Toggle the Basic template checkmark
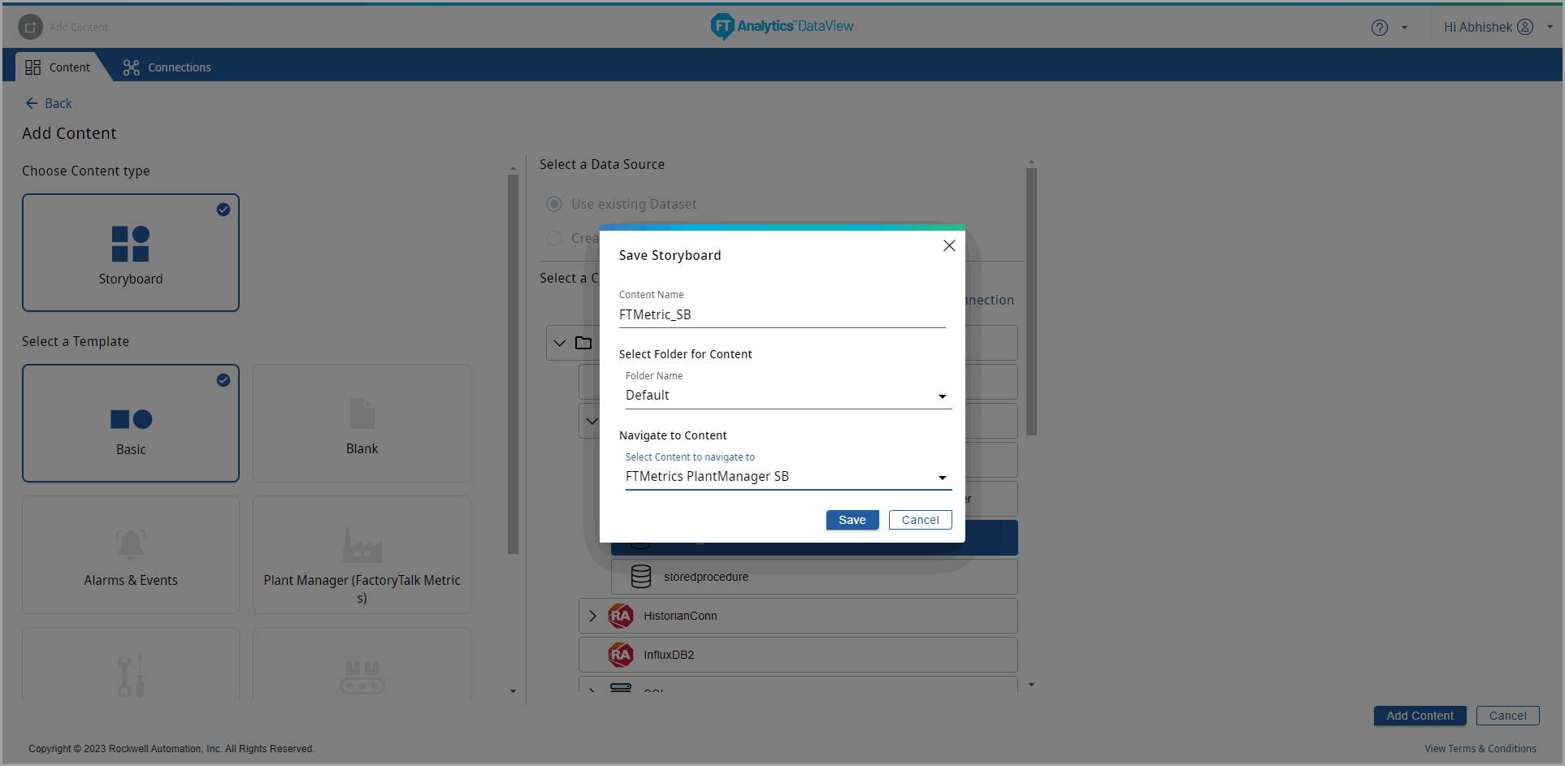 (x=223, y=380)
